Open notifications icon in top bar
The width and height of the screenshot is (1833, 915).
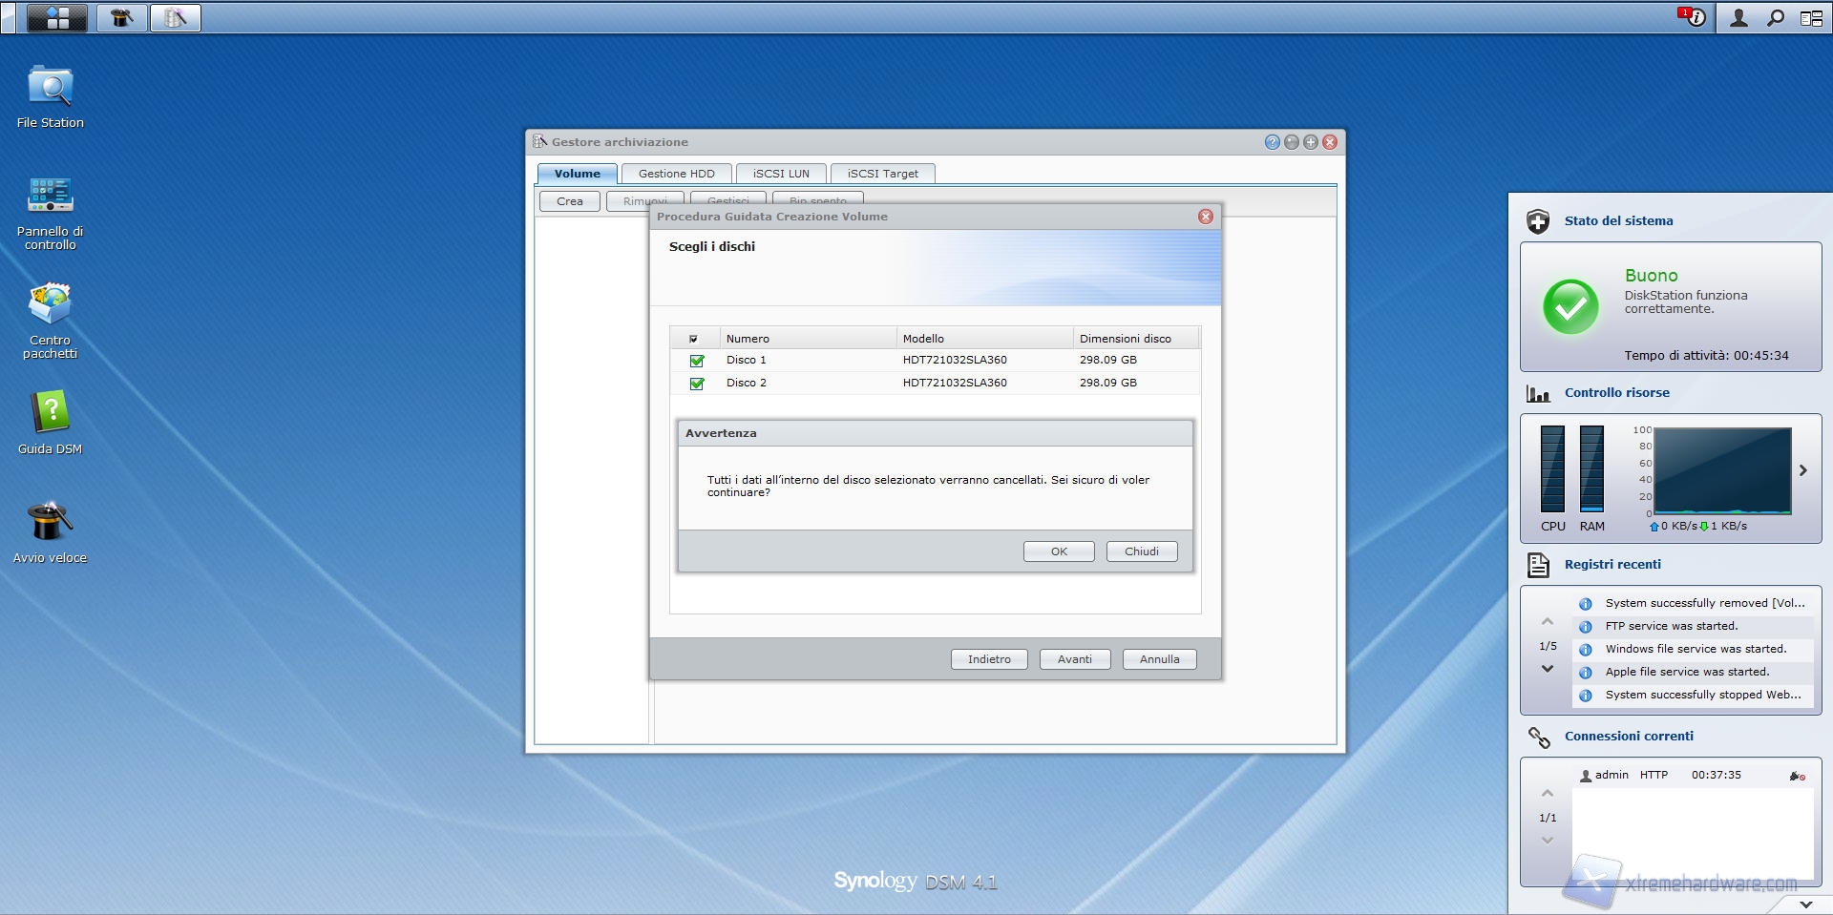click(1693, 17)
